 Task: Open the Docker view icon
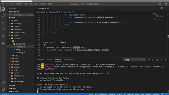tap(3, 43)
